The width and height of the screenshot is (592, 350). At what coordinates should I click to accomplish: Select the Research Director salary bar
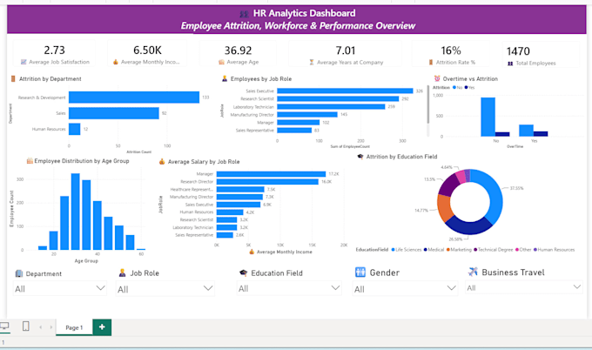[267, 182]
